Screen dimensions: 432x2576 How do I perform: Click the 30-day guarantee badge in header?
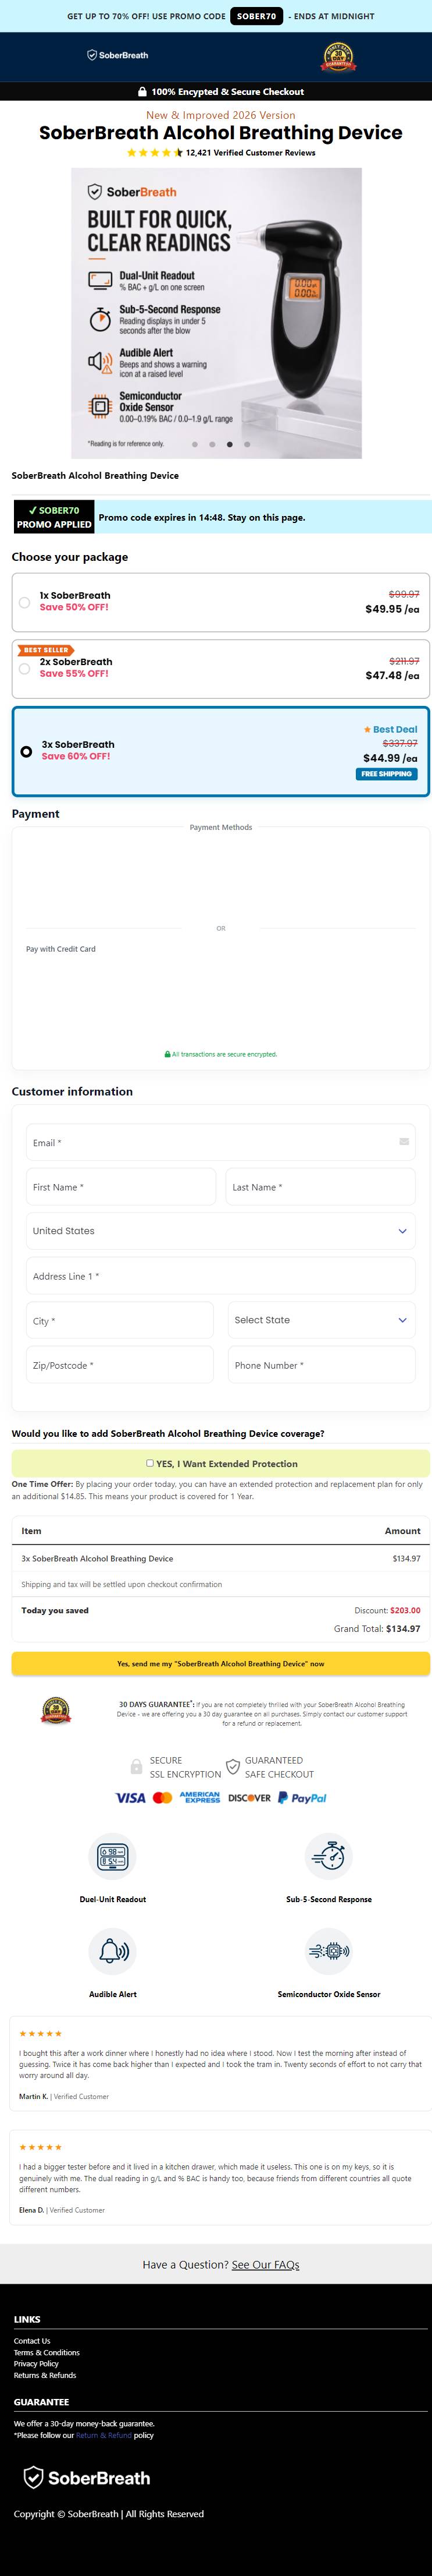click(x=338, y=57)
